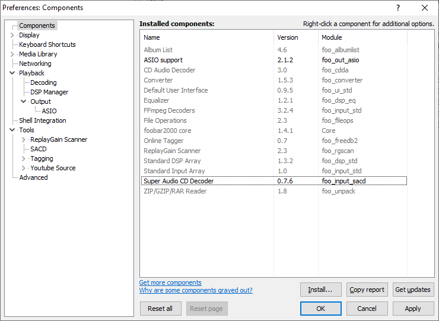Select ASIO support component row
This screenshot has height=321, width=439.
[x=273, y=60]
